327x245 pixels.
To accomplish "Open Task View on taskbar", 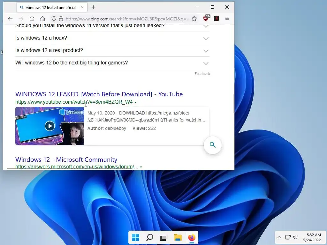I will 163,238.
